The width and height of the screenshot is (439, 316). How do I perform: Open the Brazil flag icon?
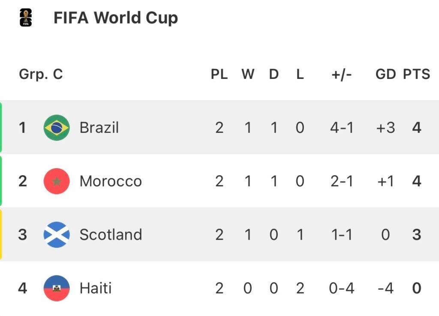(57, 128)
